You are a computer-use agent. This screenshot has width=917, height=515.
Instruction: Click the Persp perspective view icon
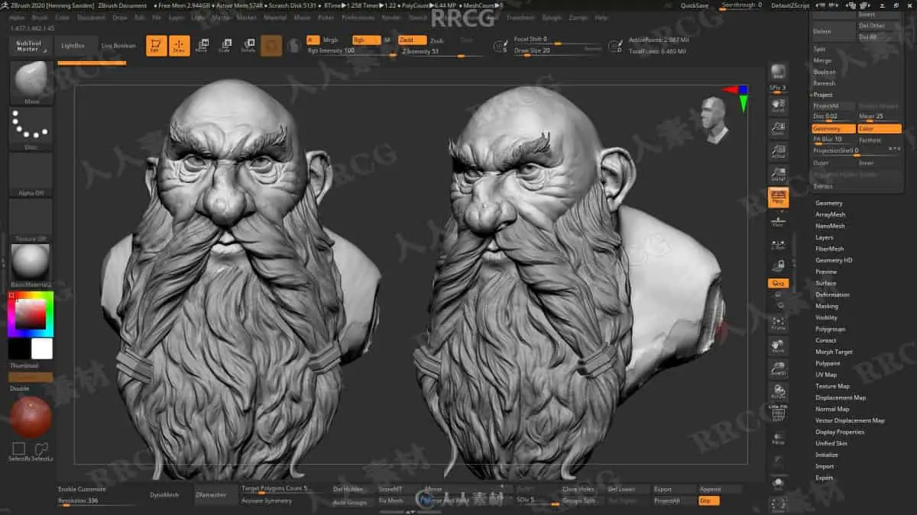(778, 198)
